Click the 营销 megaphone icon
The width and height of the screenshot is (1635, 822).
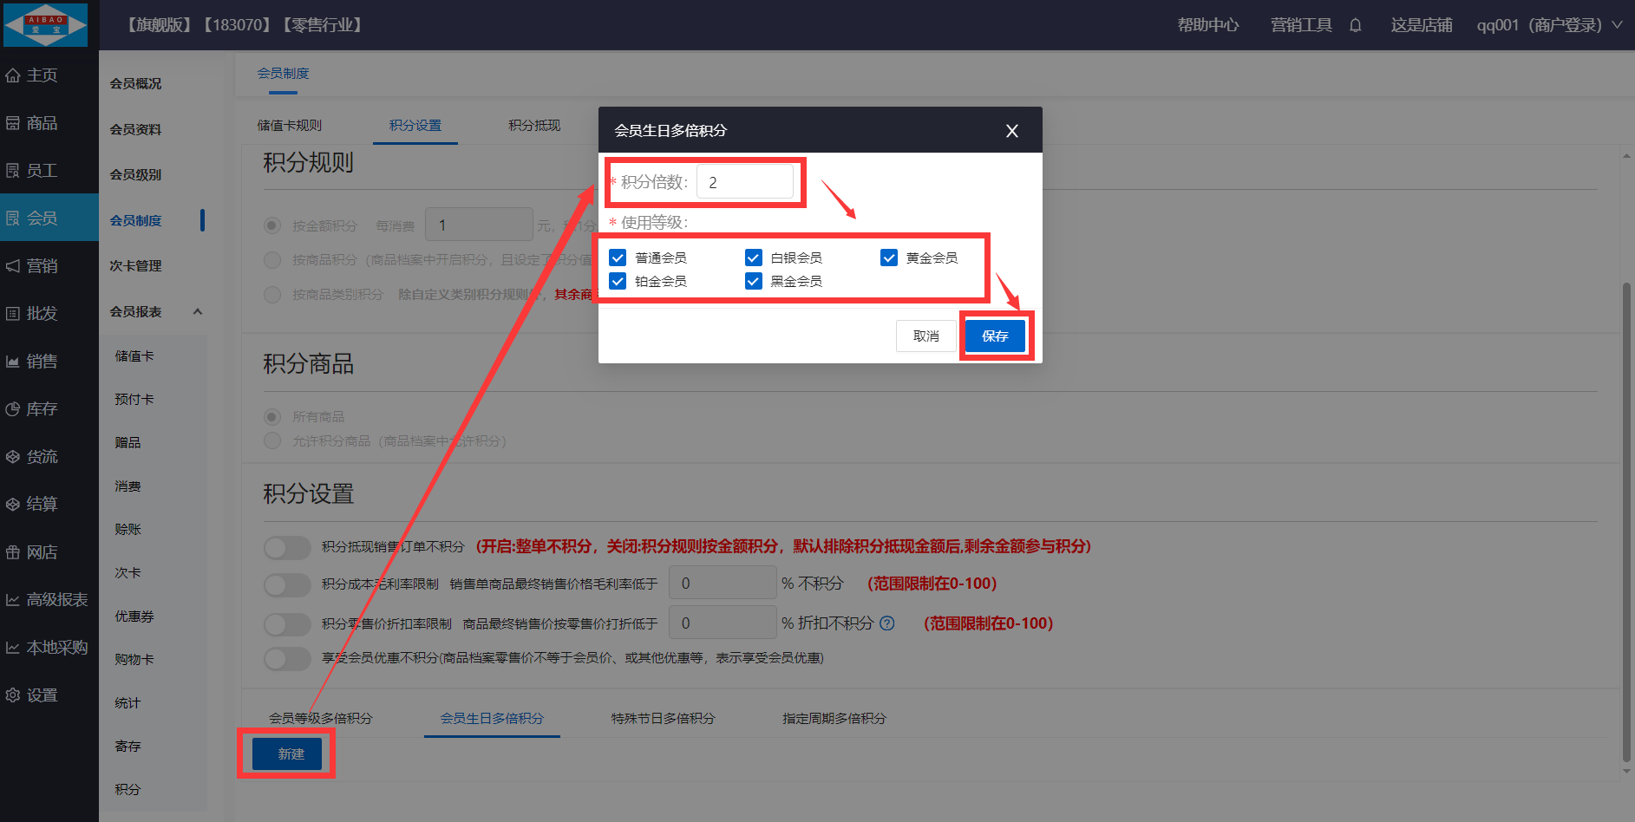pos(13,266)
